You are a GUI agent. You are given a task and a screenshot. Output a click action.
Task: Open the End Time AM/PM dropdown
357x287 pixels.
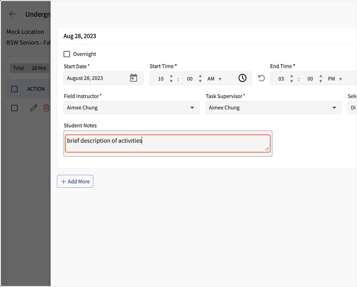point(335,79)
